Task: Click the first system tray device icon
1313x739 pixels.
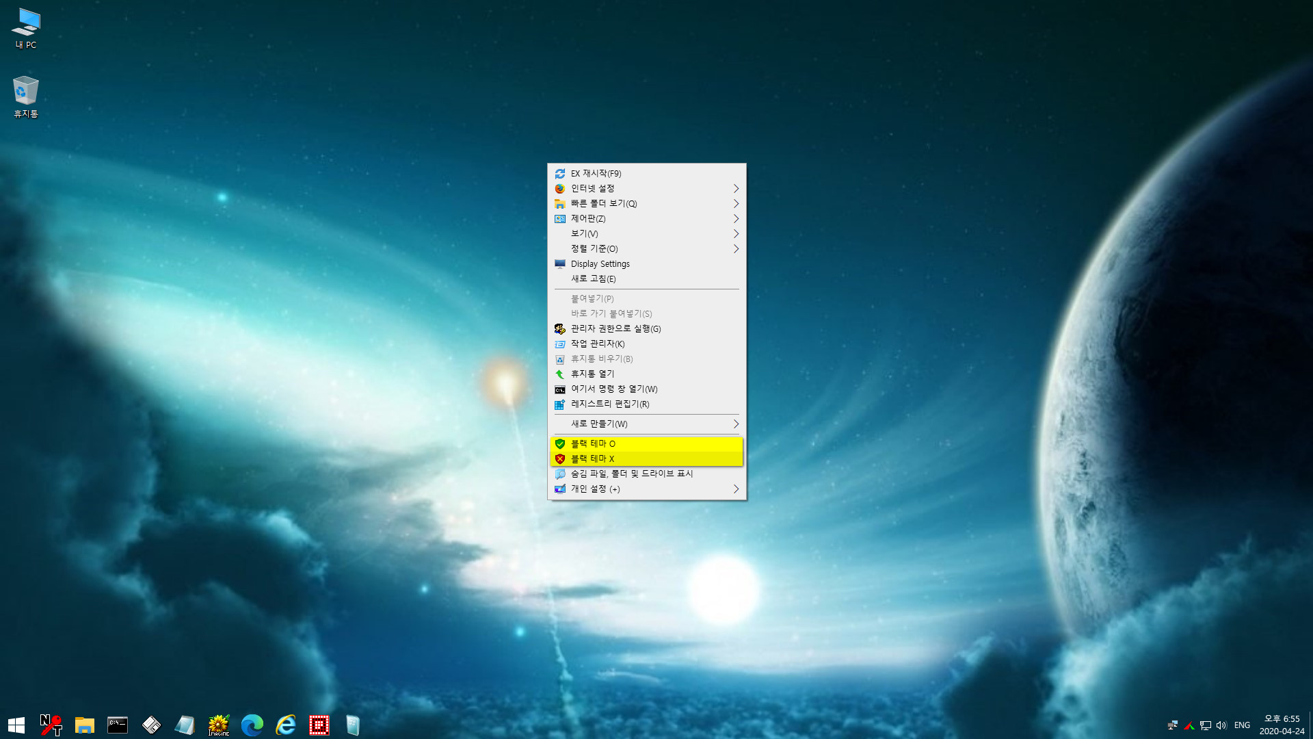Action: [1173, 725]
